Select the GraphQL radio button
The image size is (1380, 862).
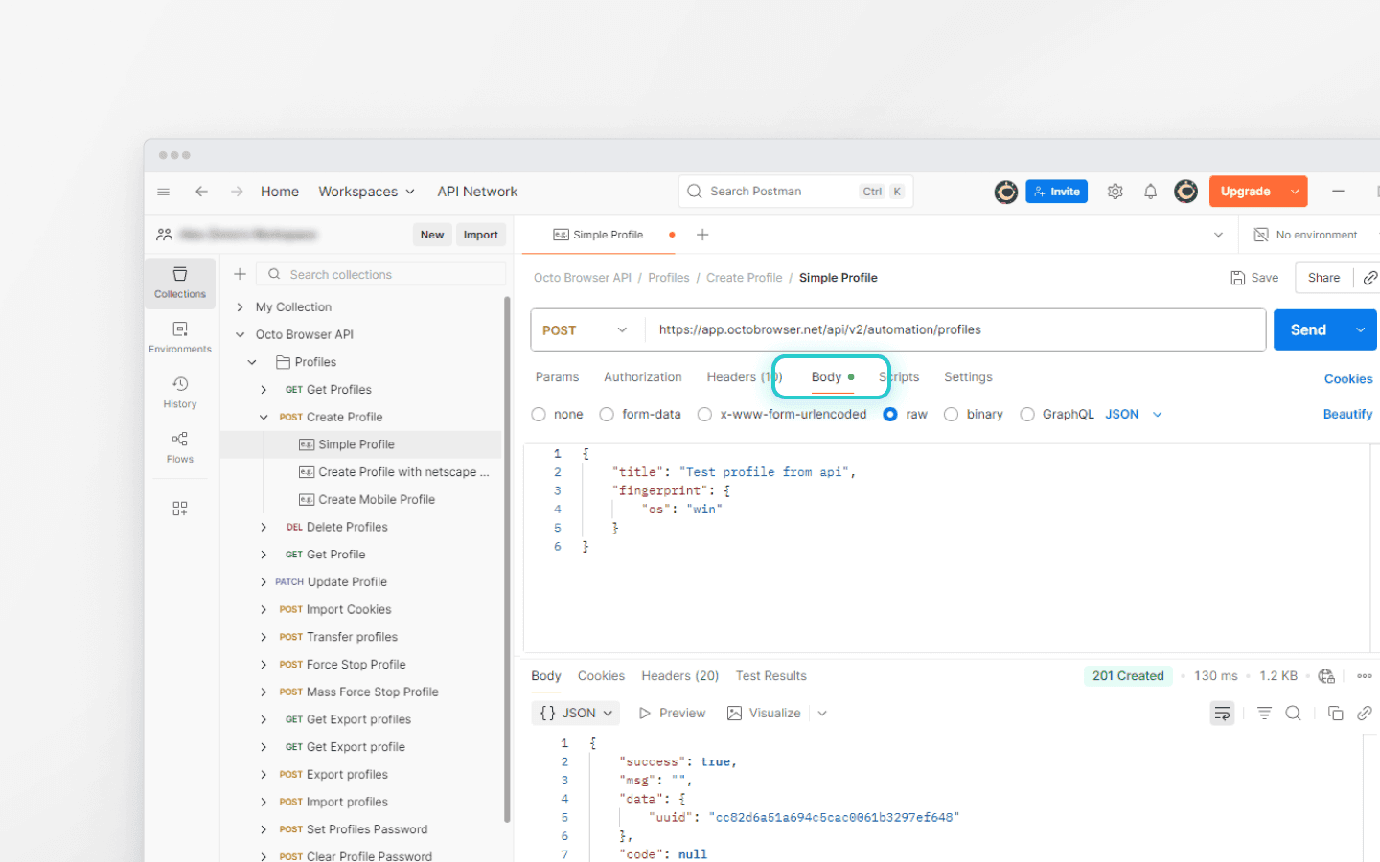click(x=1027, y=415)
